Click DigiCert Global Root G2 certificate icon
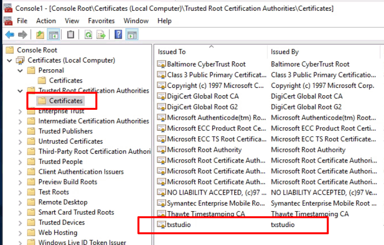The image size is (384, 245). [x=161, y=107]
